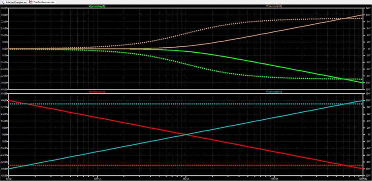The height and width of the screenshot is (181, 372).
Task: Click the red and cyan trace crossing at 1KHz
Action: tap(186, 135)
